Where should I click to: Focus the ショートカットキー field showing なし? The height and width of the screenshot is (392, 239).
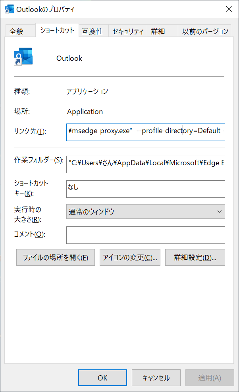145,189
